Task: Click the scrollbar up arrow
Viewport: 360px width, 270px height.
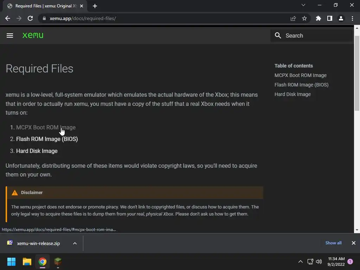Action: 357,28
